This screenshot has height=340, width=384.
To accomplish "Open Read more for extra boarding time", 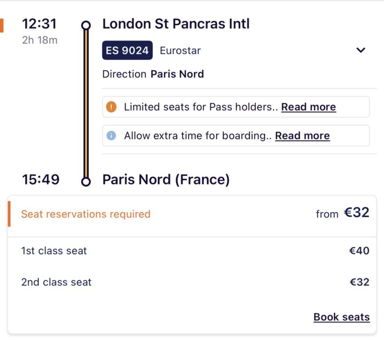I will [x=302, y=135].
